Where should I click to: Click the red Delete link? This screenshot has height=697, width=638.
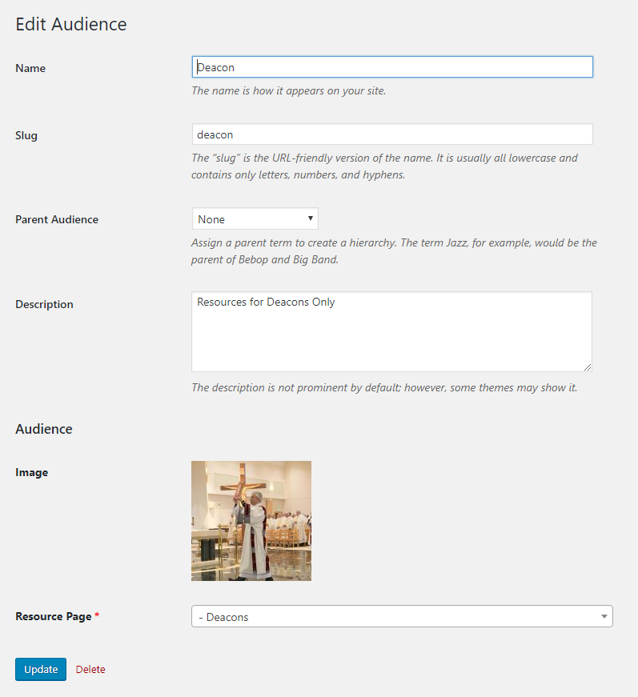coord(90,669)
